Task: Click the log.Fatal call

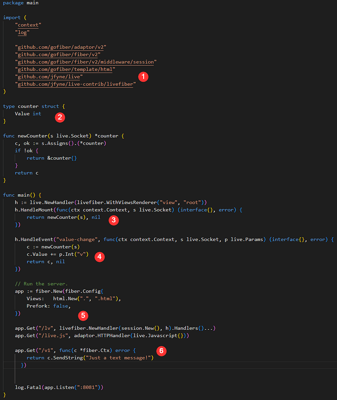Action: pyautogui.click(x=59, y=387)
